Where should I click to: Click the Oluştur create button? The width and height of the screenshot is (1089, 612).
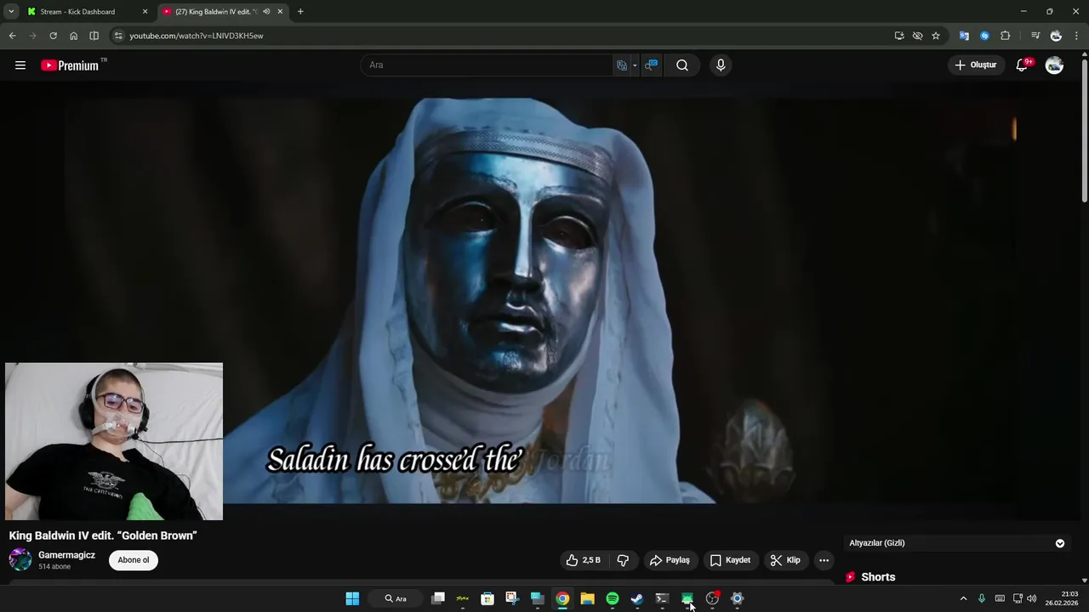[976, 65]
